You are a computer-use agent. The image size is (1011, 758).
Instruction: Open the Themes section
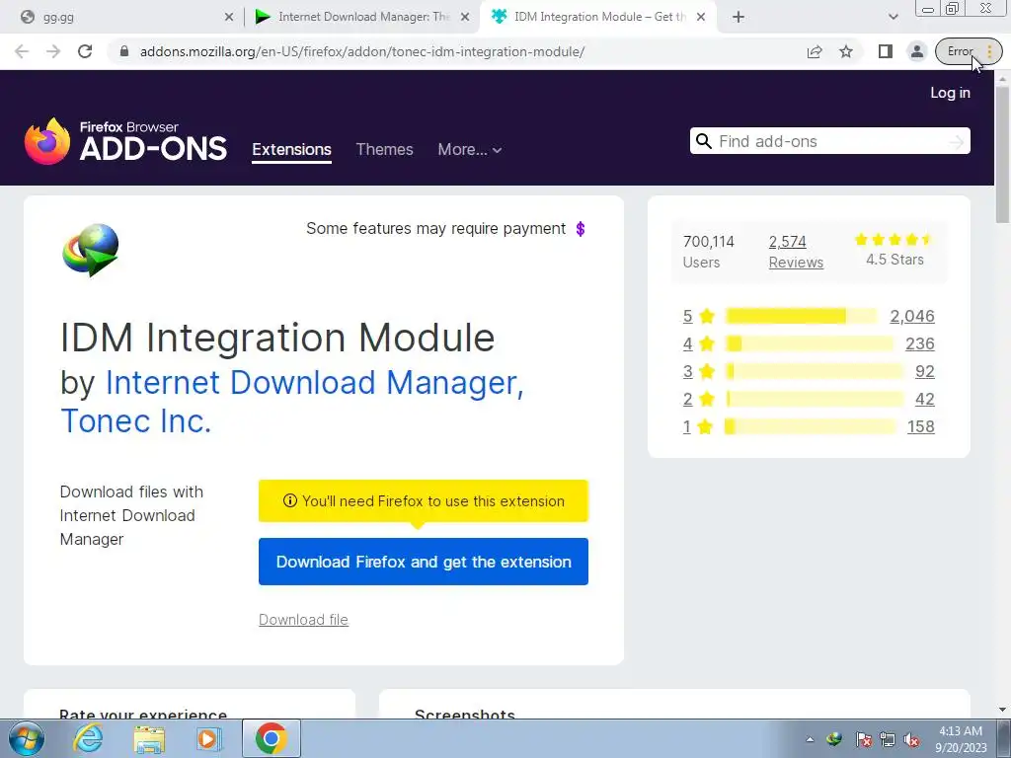coord(384,150)
